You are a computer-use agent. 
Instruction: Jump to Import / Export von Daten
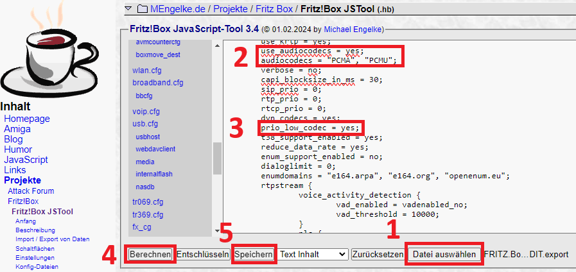coord(52,239)
